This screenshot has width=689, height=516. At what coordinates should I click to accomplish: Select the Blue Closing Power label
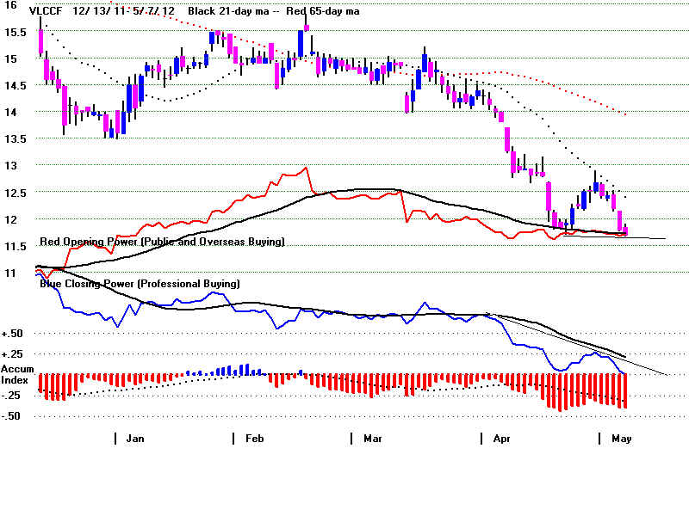click(140, 283)
